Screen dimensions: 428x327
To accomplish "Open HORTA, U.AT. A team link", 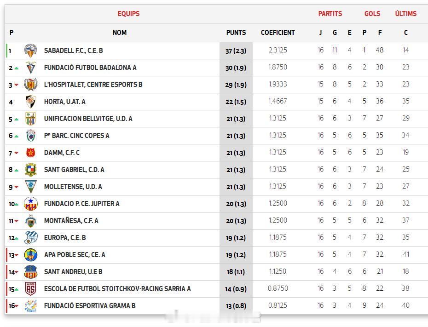I will (x=65, y=102).
